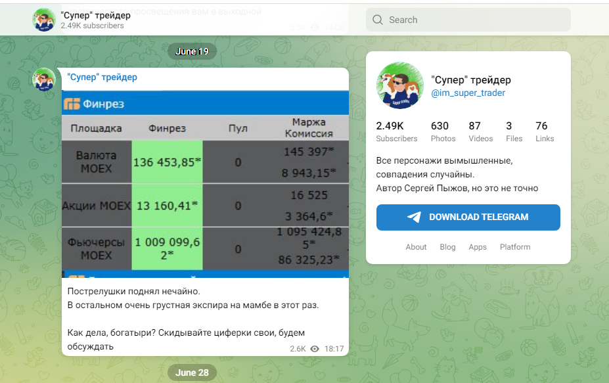Screen dimensions: 609x383
Task: Open the 630 Photos counter
Action: [x=443, y=131]
